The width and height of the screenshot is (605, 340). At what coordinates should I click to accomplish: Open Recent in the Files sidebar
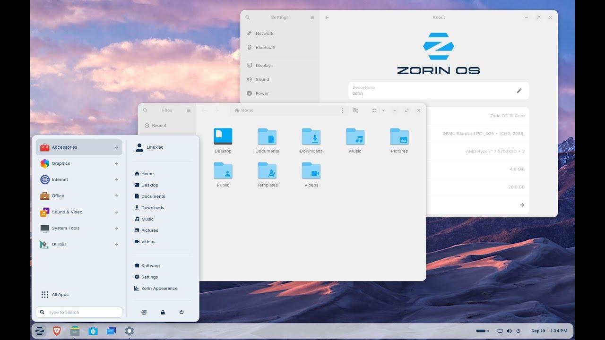[x=156, y=126]
